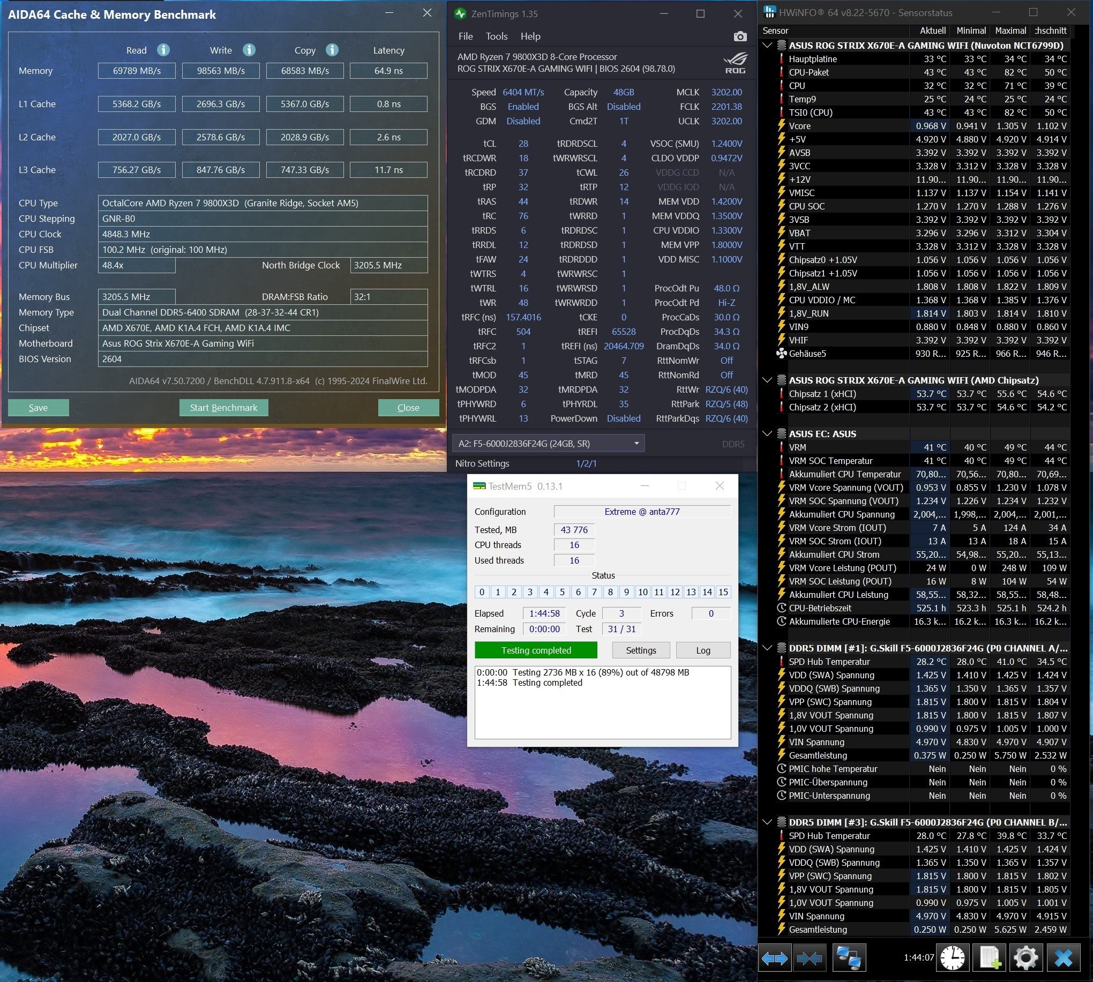Screen dimensions: 1093x982
Task: Open the TestMem5 Log button
Action: click(x=703, y=650)
